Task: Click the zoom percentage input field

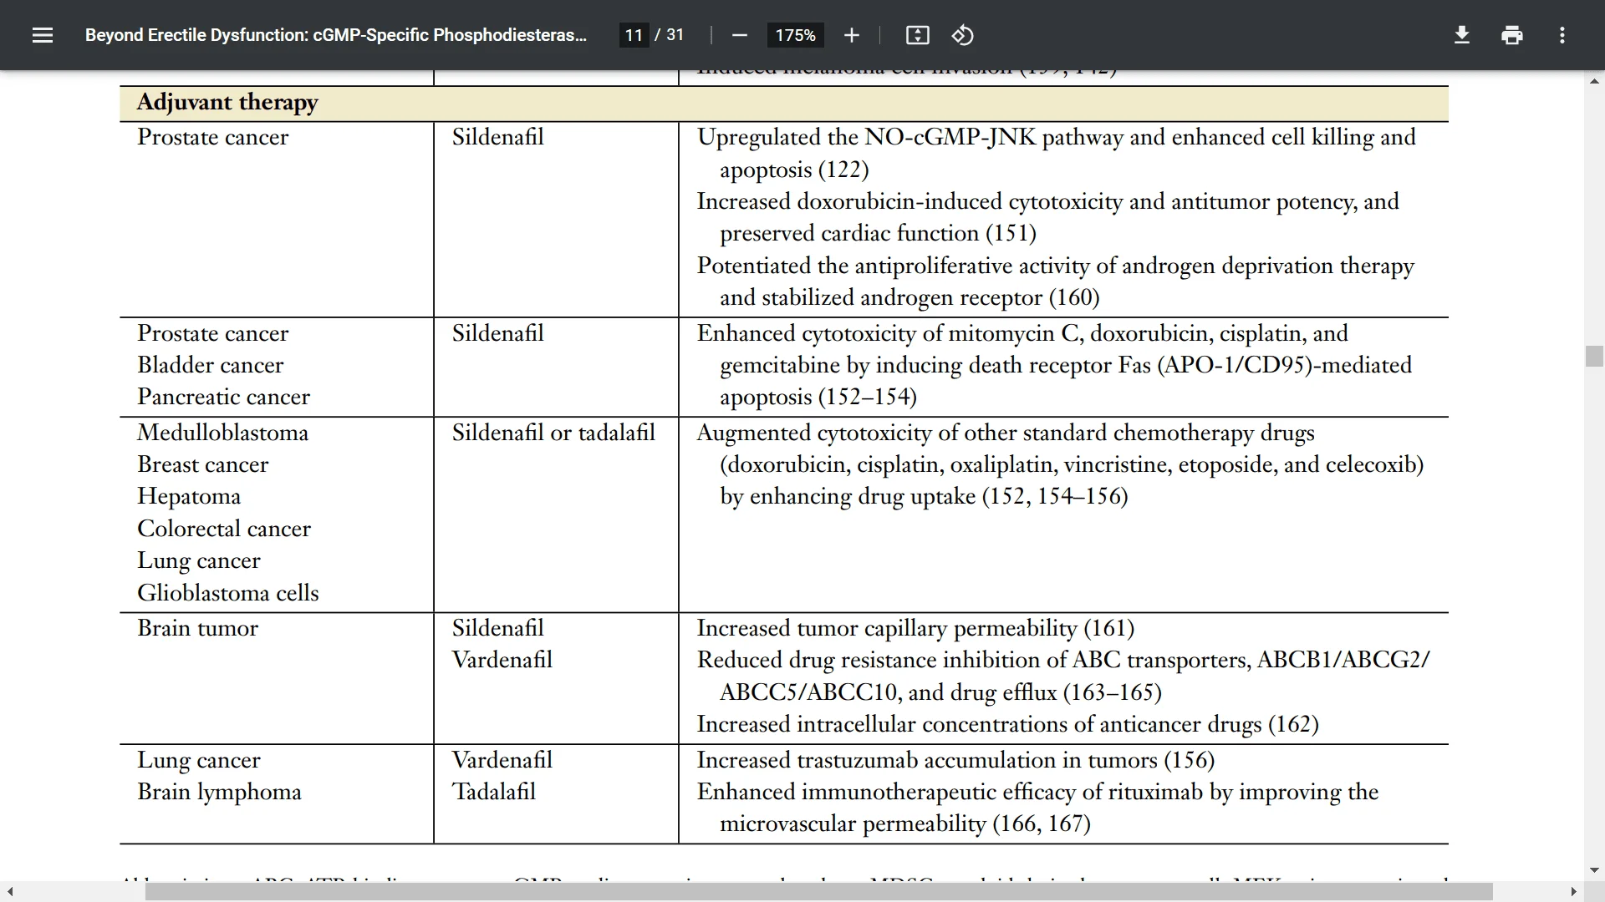Action: click(793, 35)
